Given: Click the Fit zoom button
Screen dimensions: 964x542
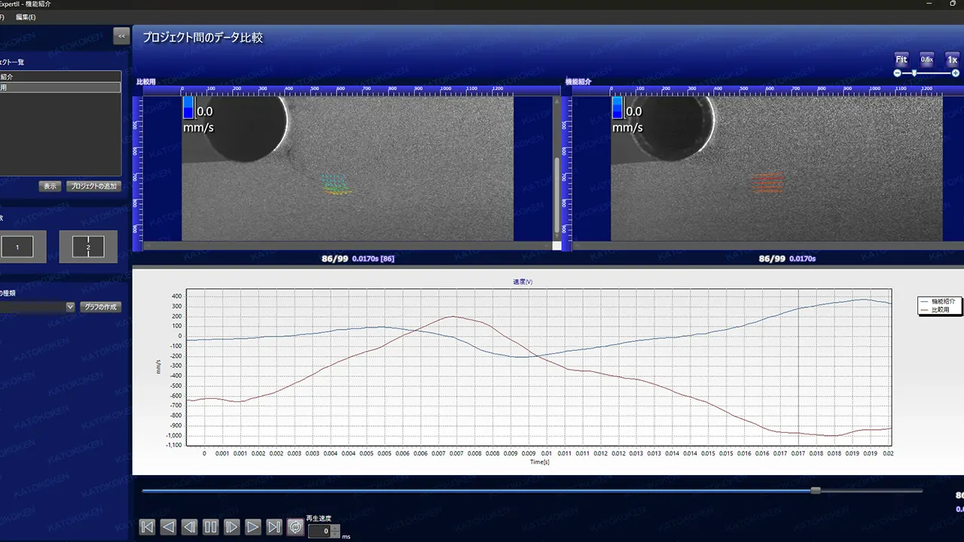Looking at the screenshot, I should tap(901, 59).
